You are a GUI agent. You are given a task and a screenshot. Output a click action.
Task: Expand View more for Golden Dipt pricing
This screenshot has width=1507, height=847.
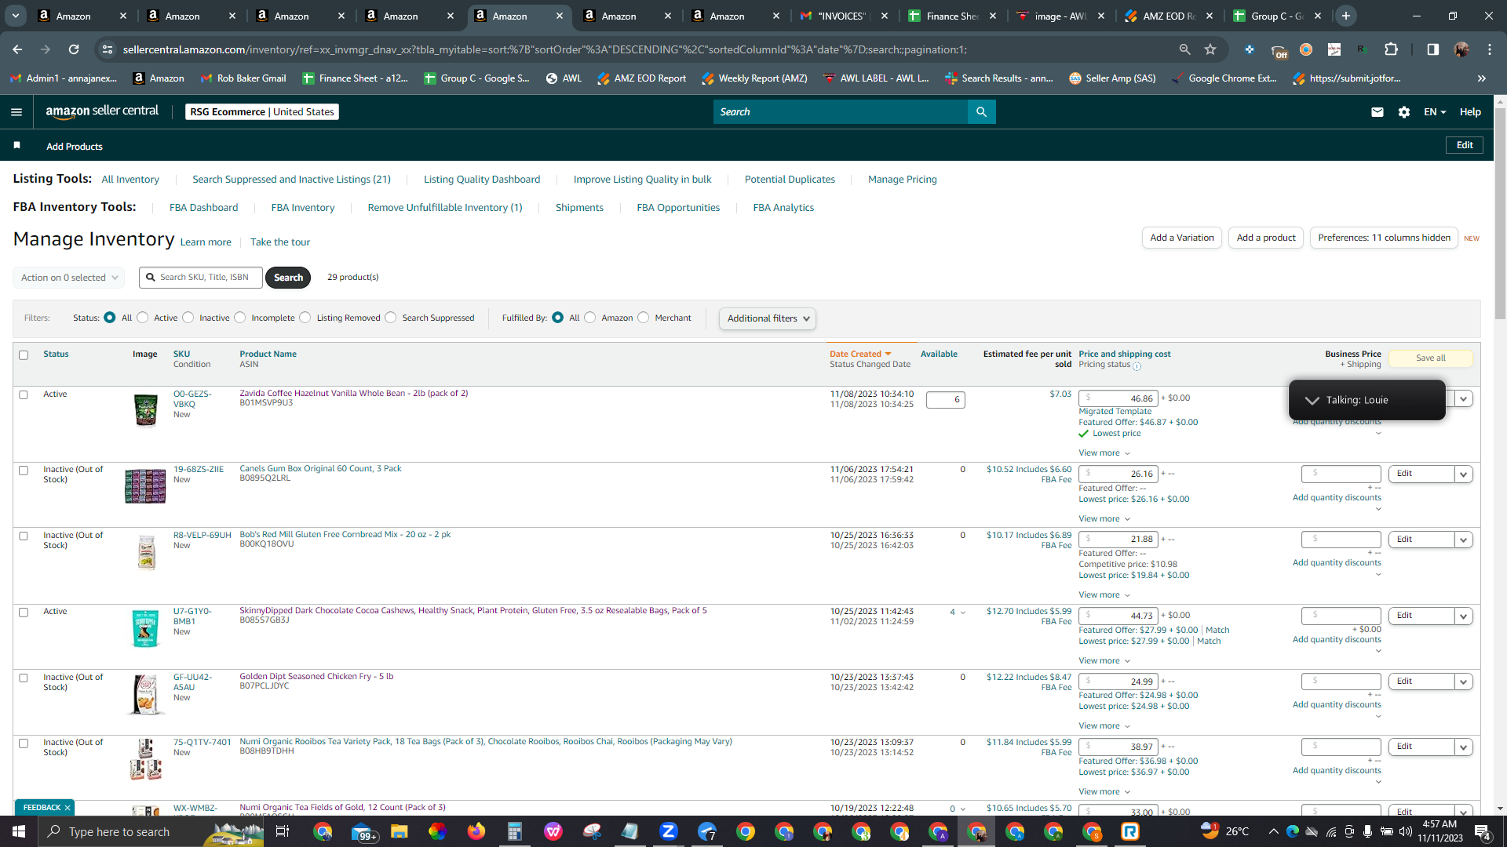[1104, 725]
